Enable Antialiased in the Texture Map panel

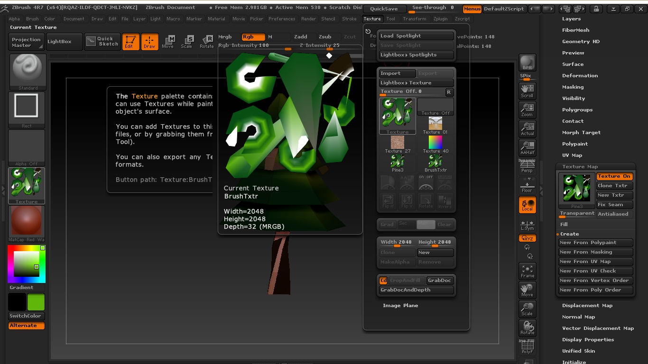point(614,214)
